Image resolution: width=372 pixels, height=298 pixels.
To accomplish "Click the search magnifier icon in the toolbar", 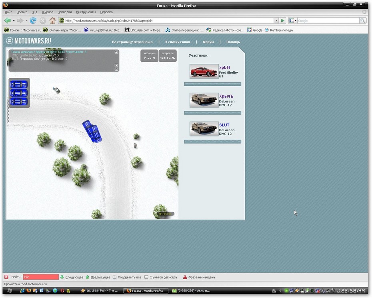I will [362, 21].
